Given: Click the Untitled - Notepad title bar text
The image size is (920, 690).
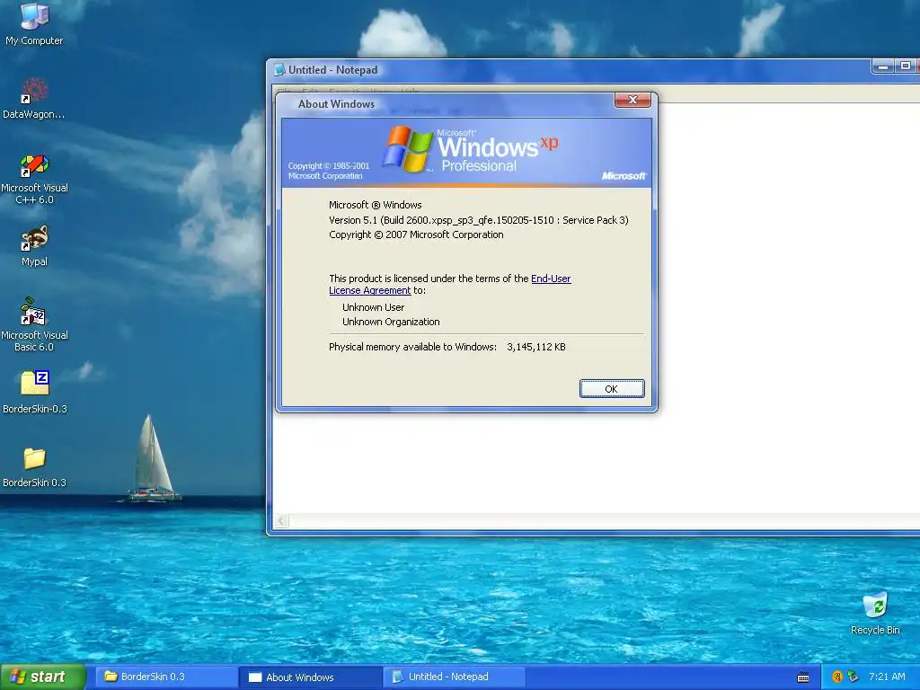Looking at the screenshot, I should click(x=332, y=70).
